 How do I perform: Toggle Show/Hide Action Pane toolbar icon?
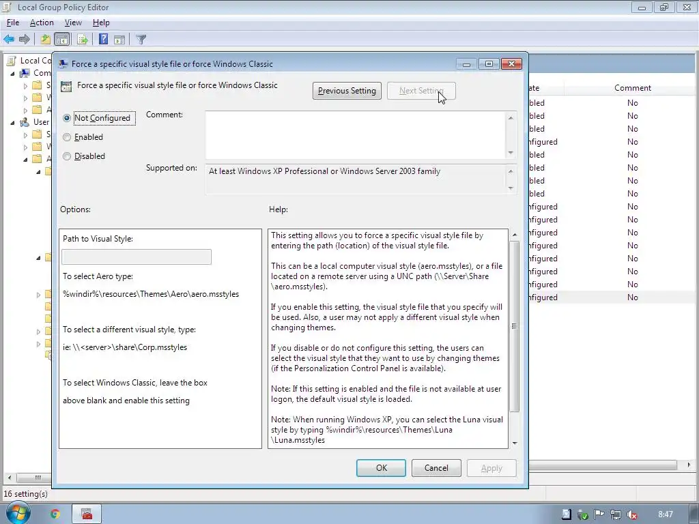[119, 39]
